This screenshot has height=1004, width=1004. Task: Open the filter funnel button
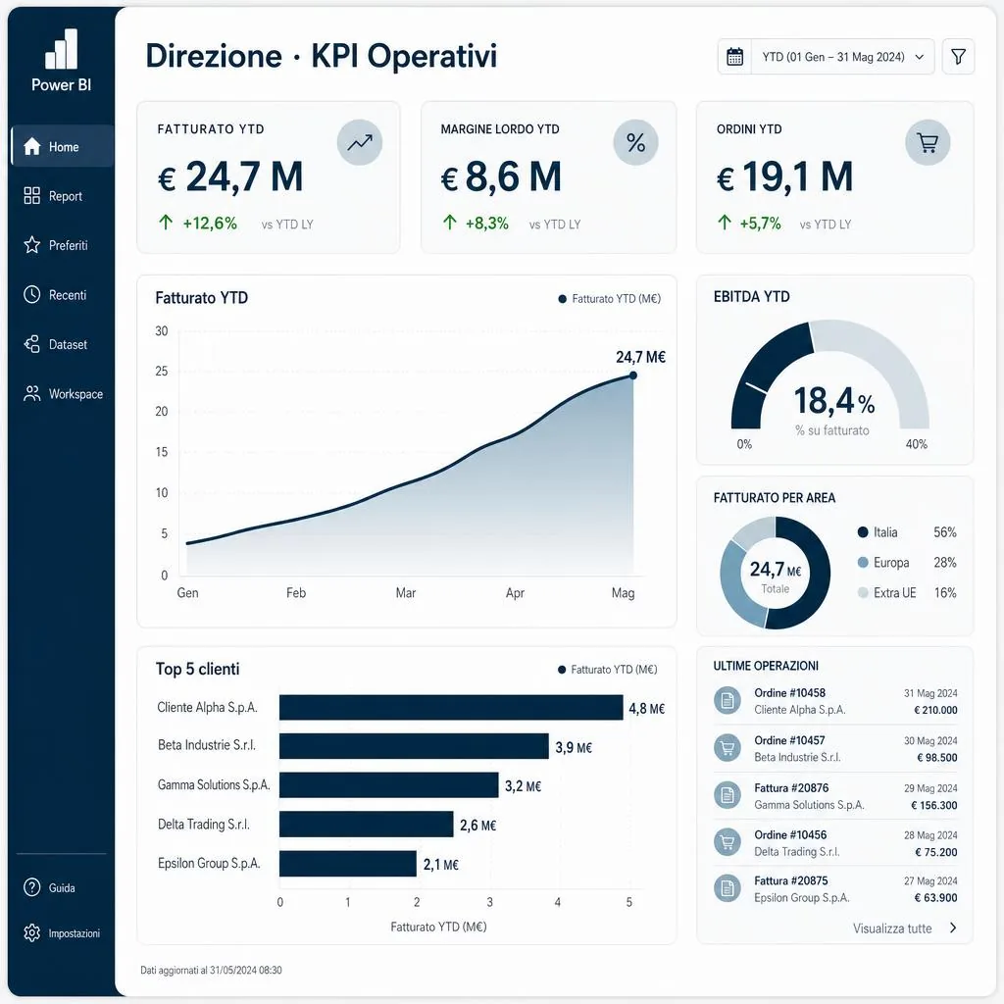[958, 57]
